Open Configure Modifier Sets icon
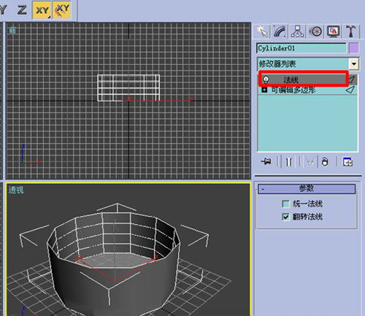Screen dimensions: 365x316 (x=347, y=161)
